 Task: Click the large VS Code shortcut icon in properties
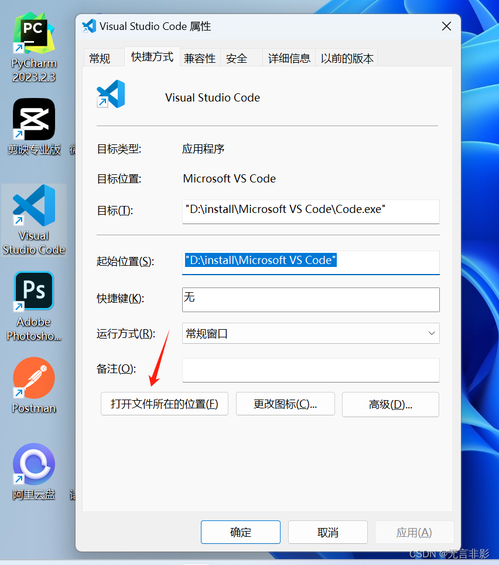coord(111,94)
